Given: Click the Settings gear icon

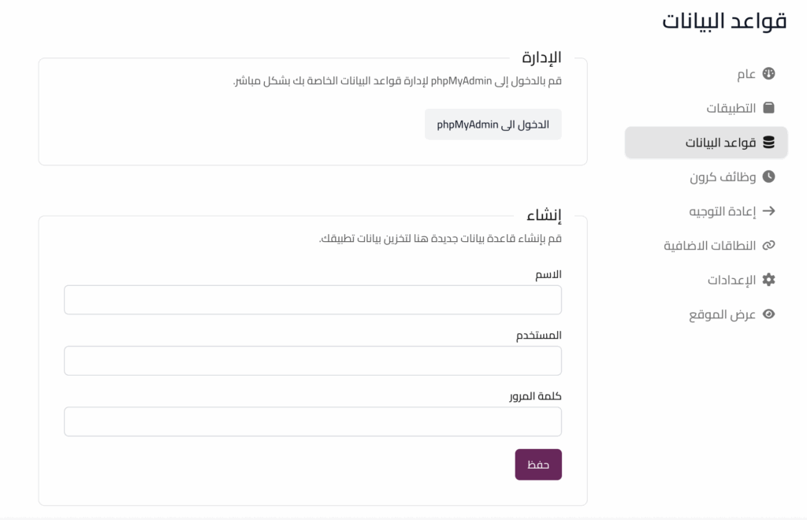Looking at the screenshot, I should click(769, 280).
